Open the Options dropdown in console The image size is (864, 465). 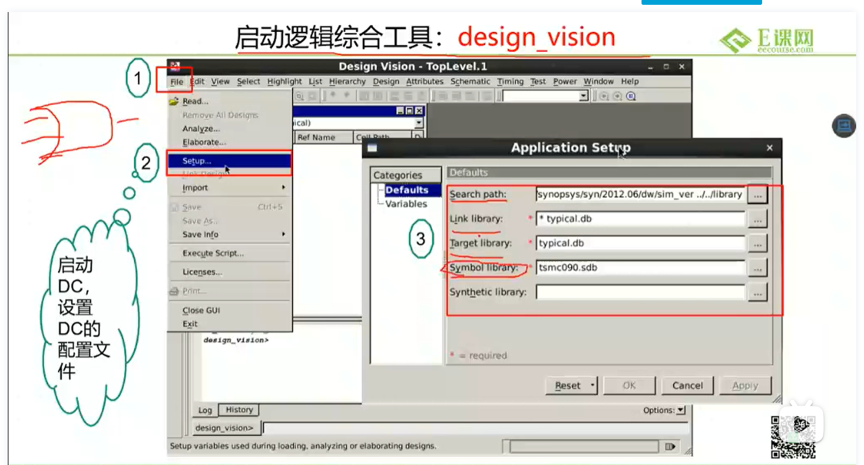[x=681, y=411]
